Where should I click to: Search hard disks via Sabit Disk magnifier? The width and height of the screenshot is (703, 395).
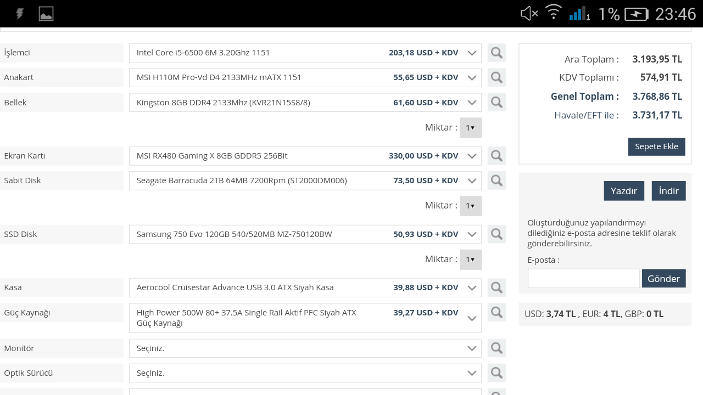[496, 180]
